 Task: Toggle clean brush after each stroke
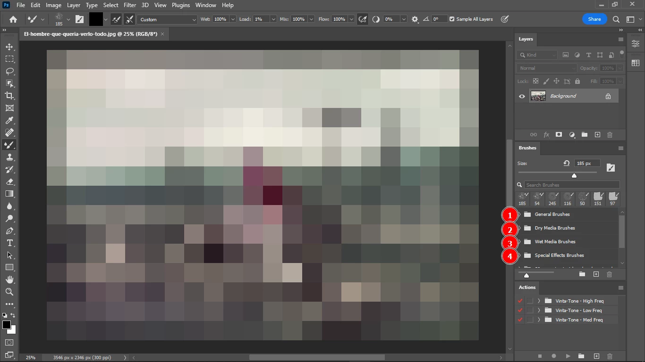pyautogui.click(x=129, y=19)
